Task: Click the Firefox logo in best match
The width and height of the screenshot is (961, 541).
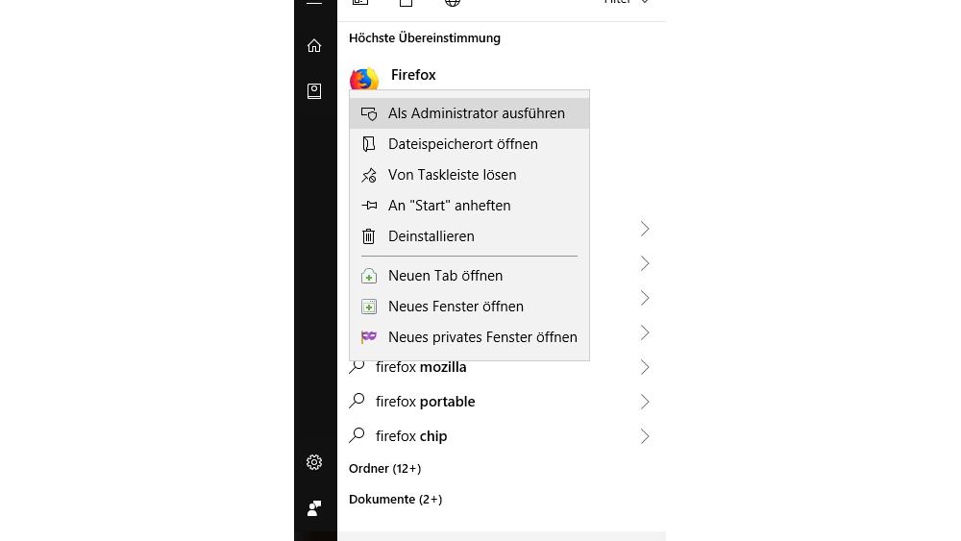Action: 364,78
